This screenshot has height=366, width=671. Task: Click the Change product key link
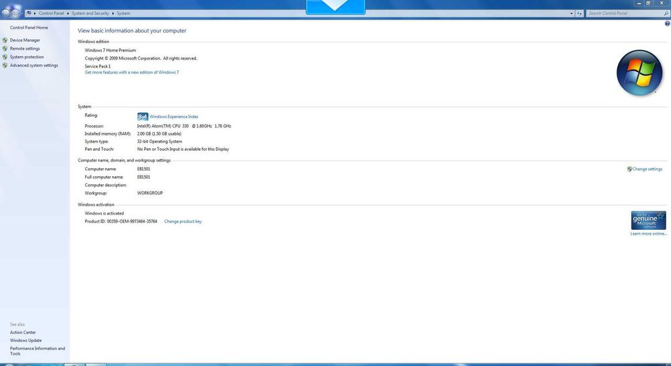(183, 221)
